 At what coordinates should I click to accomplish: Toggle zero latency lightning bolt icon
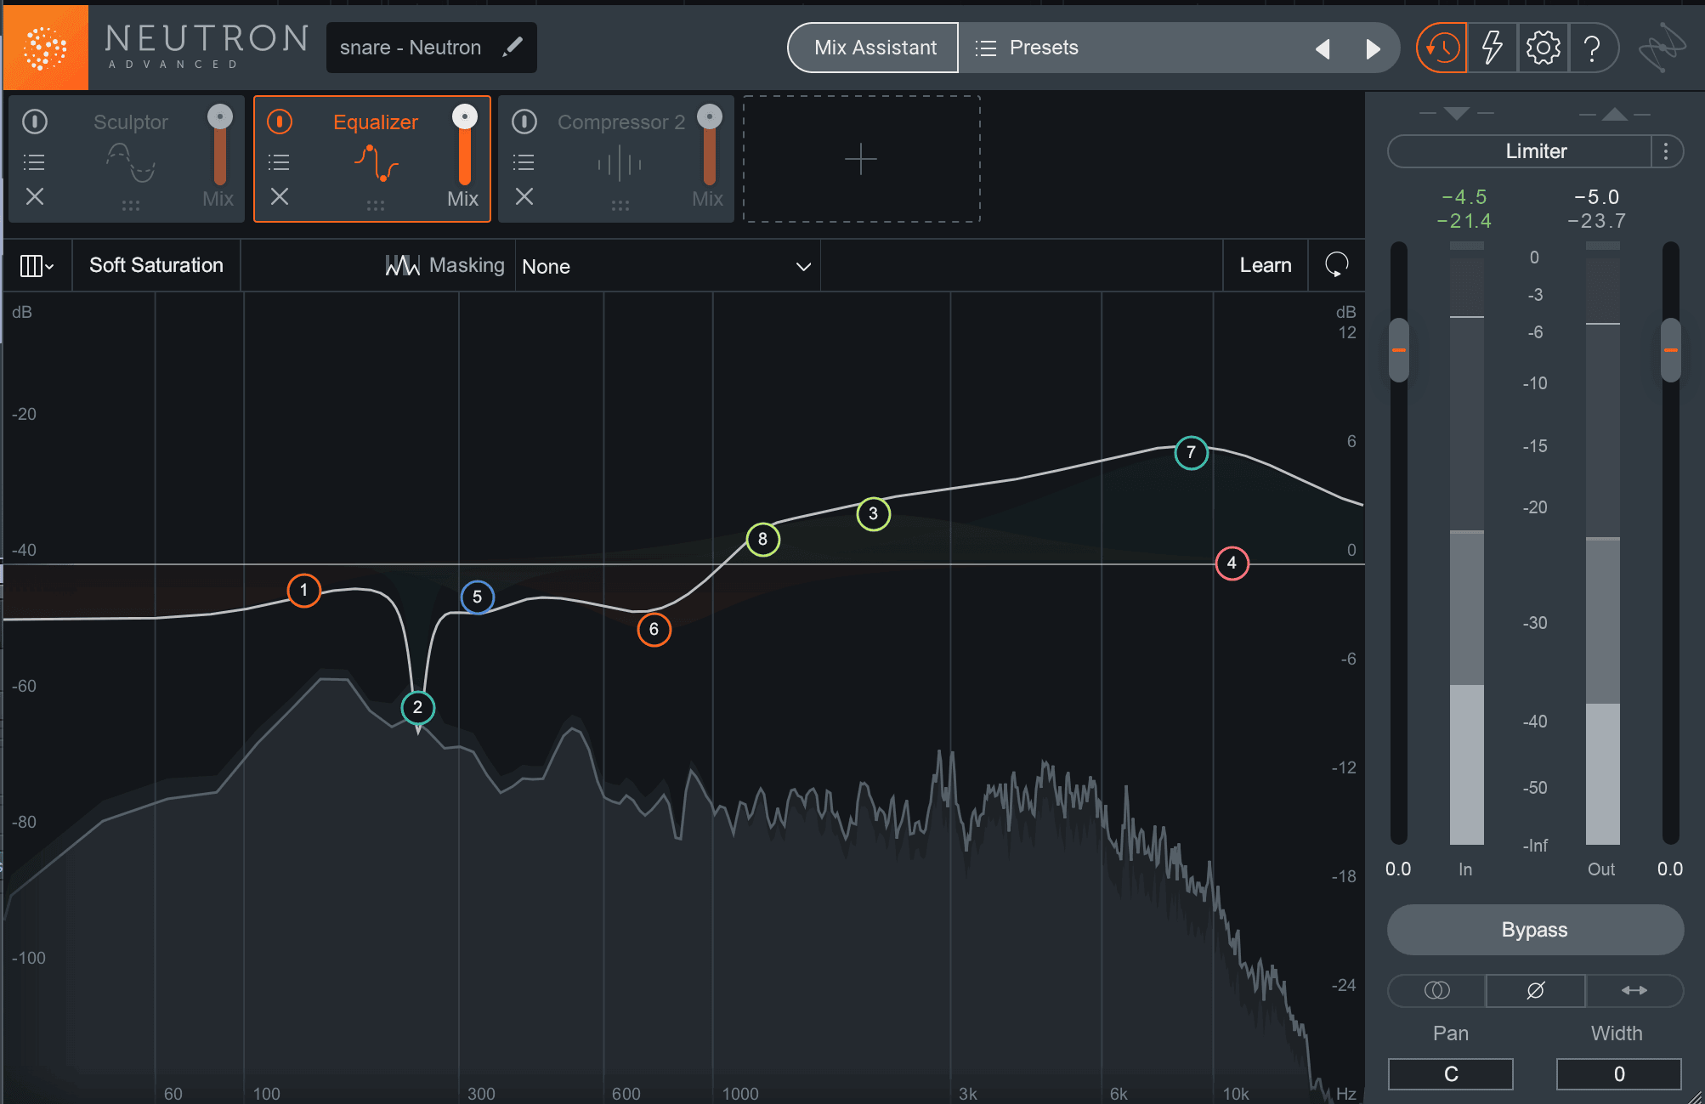tap(1493, 48)
